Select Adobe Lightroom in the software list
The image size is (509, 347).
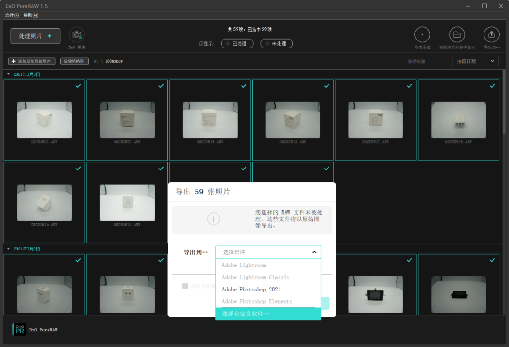coord(269,265)
